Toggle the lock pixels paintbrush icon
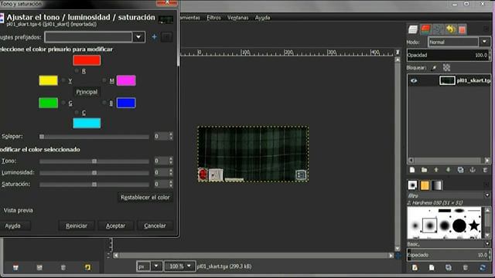The width and height of the screenshot is (495, 278). pyautogui.click(x=434, y=67)
